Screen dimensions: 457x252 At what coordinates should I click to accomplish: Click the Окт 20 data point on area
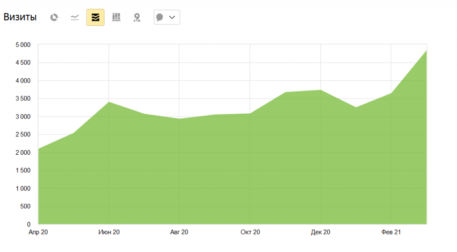250,114
